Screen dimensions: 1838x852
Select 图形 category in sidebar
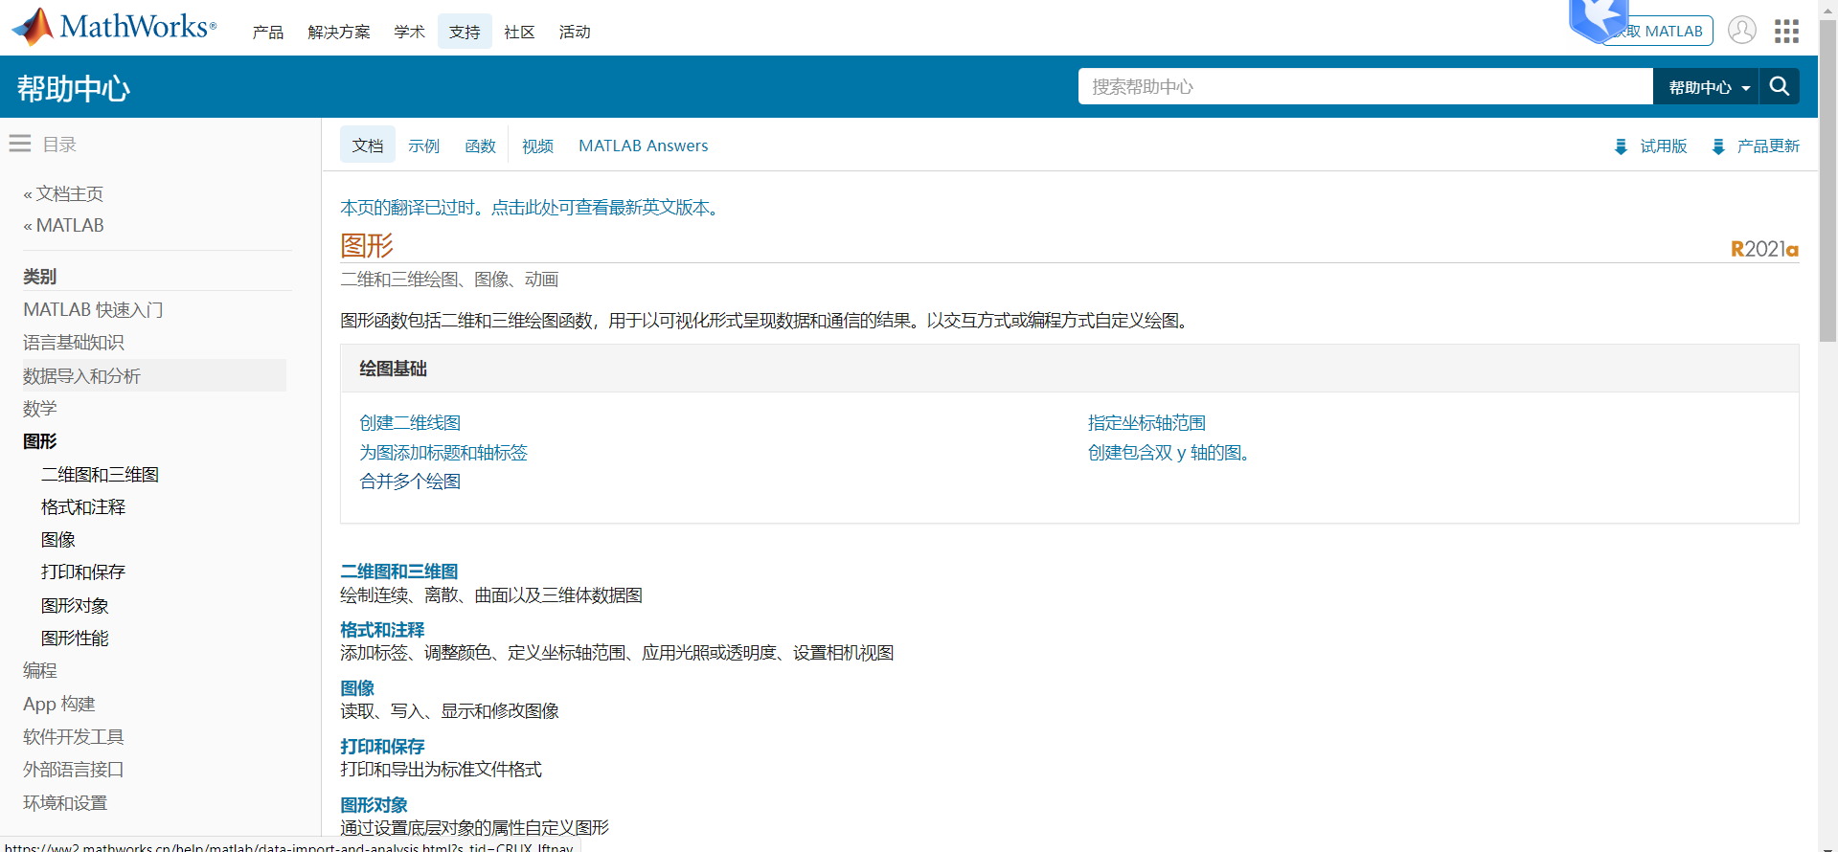tap(40, 440)
